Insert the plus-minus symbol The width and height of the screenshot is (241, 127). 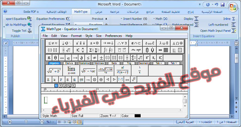[101, 58]
